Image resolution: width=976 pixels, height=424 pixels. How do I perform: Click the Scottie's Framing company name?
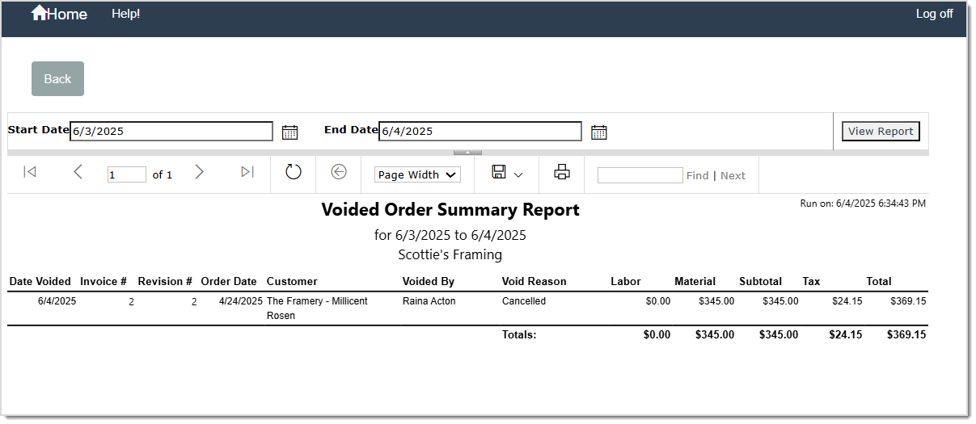pyautogui.click(x=450, y=255)
